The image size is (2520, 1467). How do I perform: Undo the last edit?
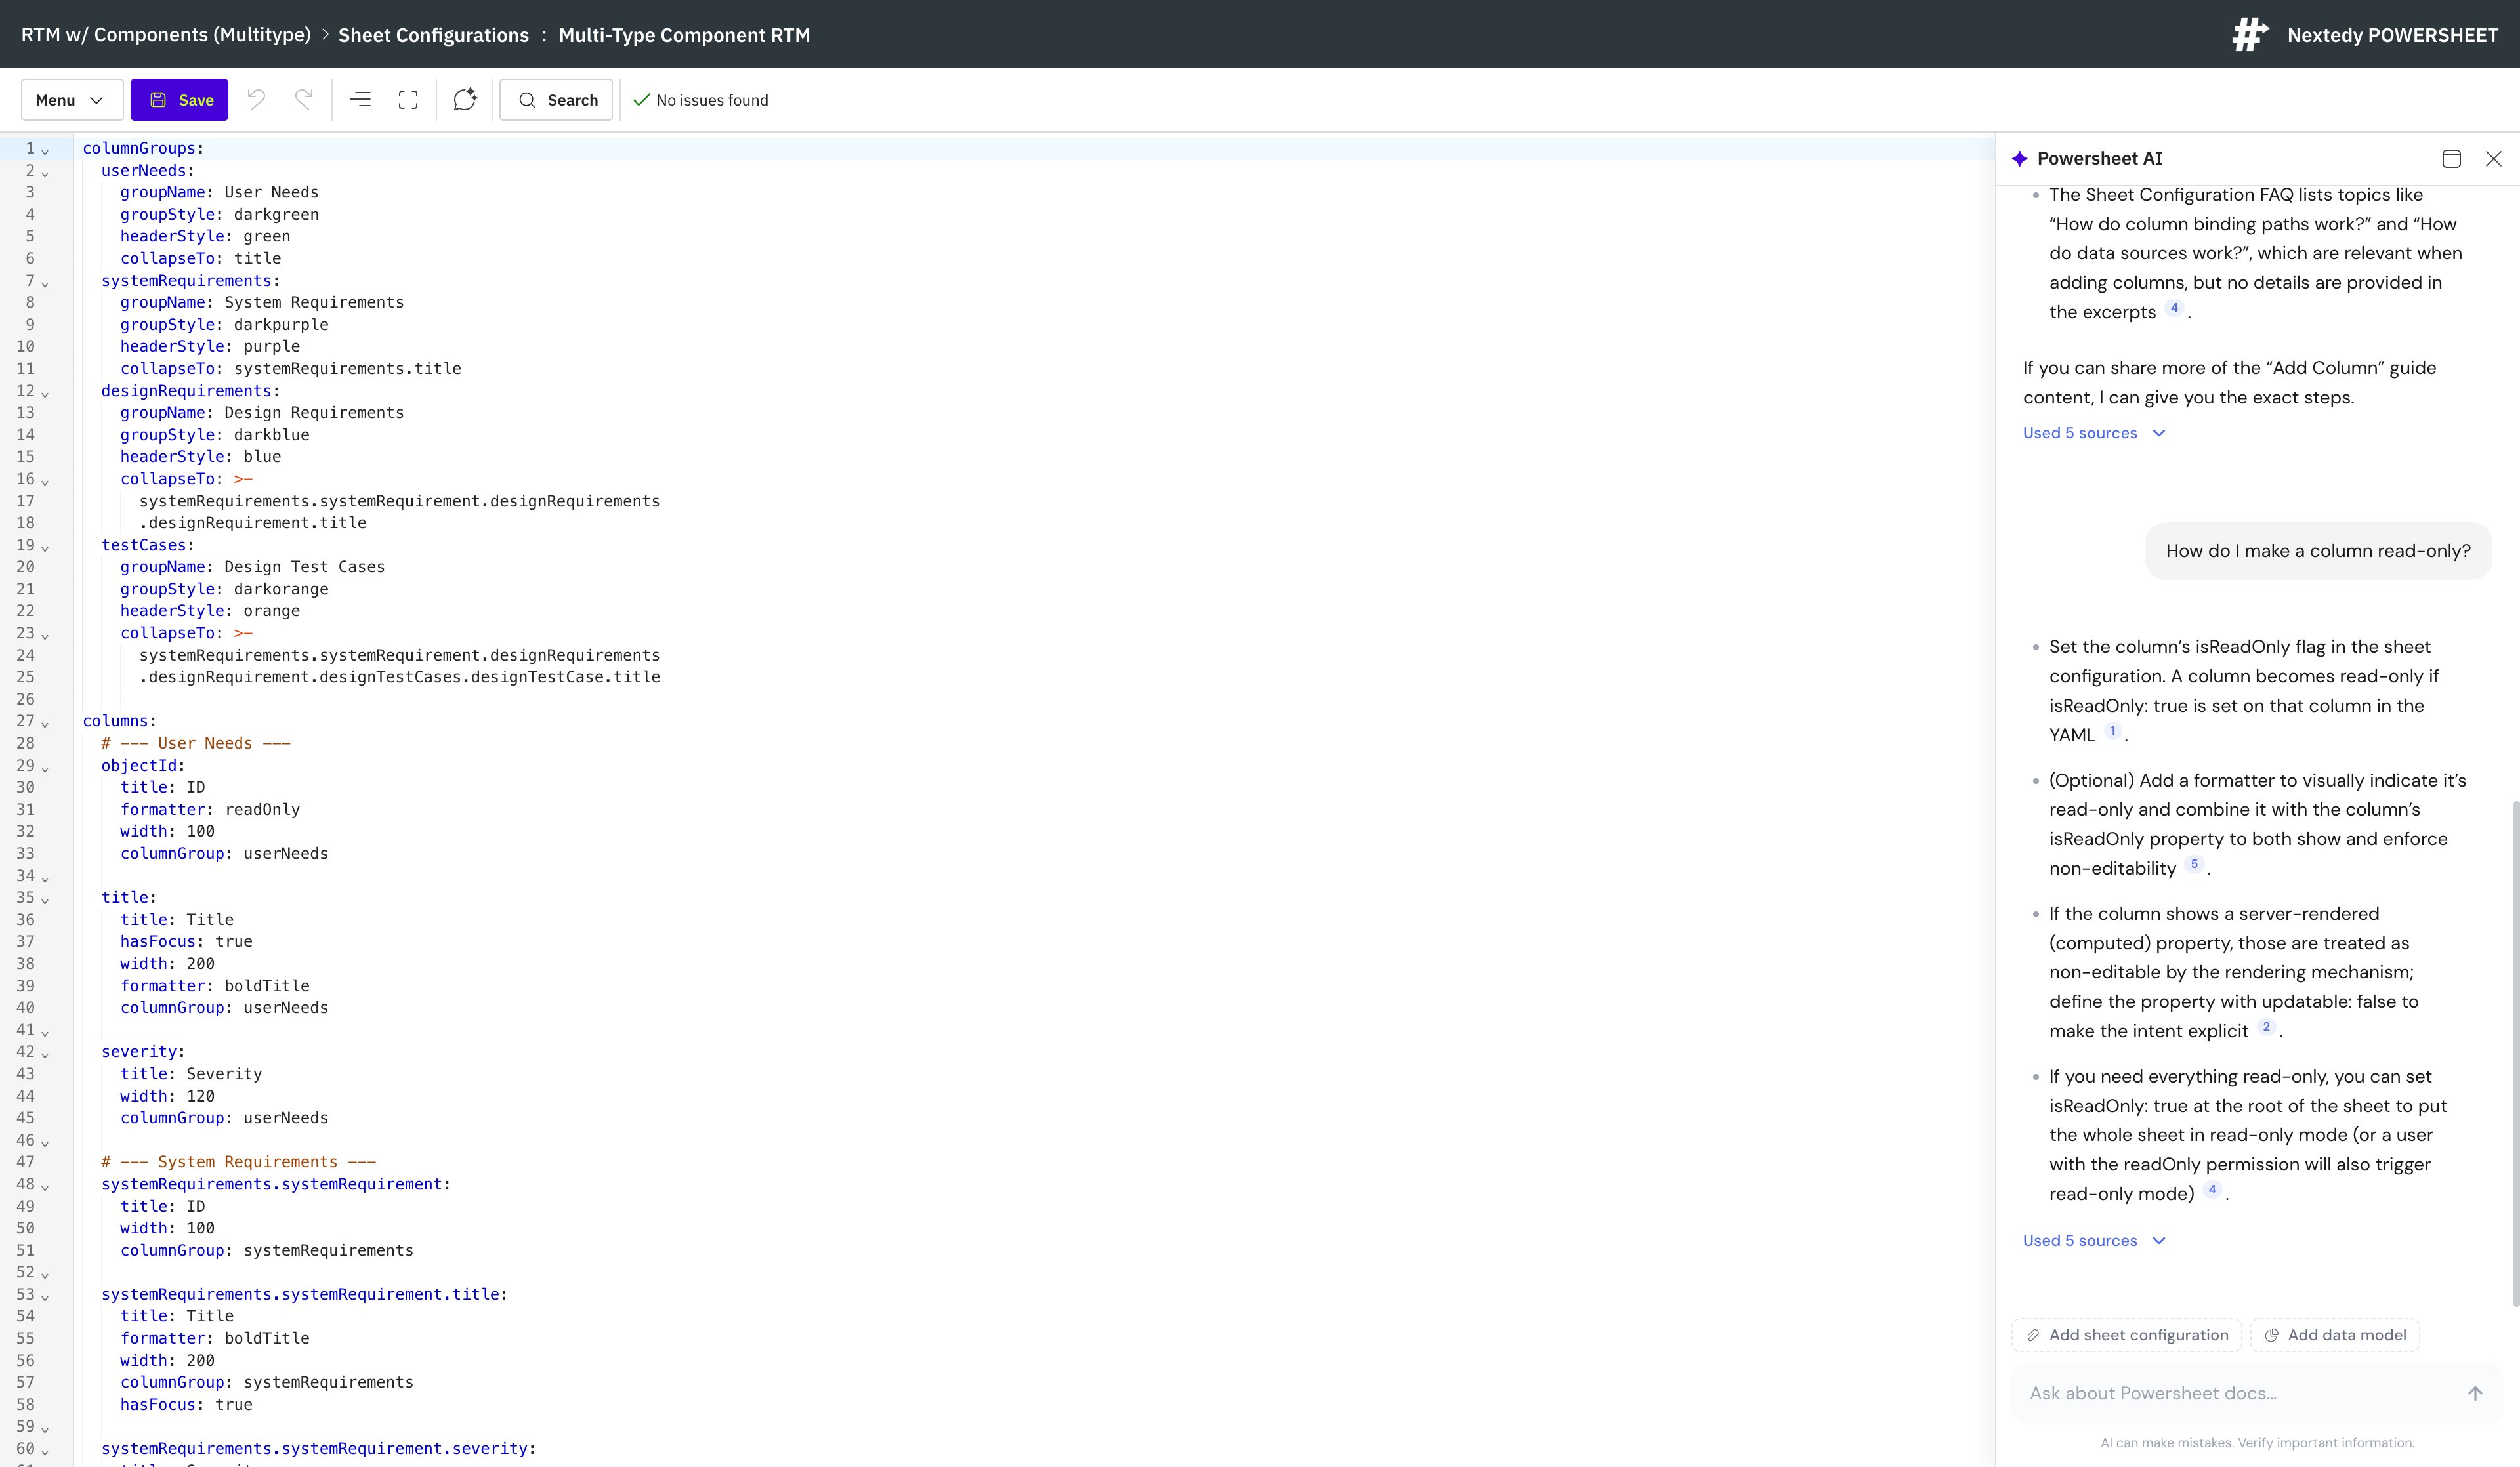[x=256, y=99]
